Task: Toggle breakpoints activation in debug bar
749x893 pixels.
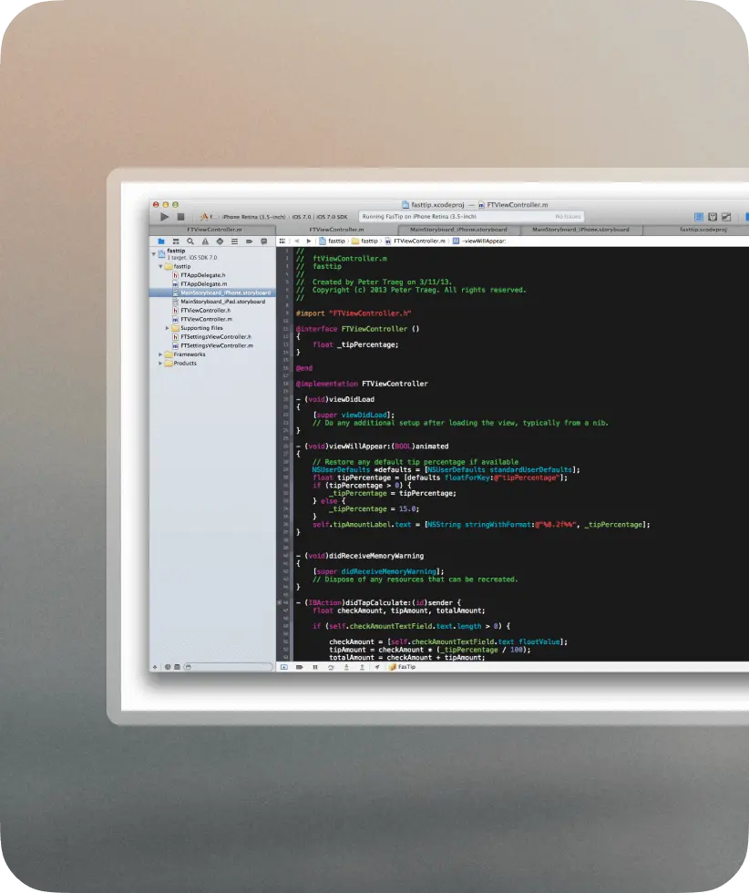Action: (x=299, y=667)
